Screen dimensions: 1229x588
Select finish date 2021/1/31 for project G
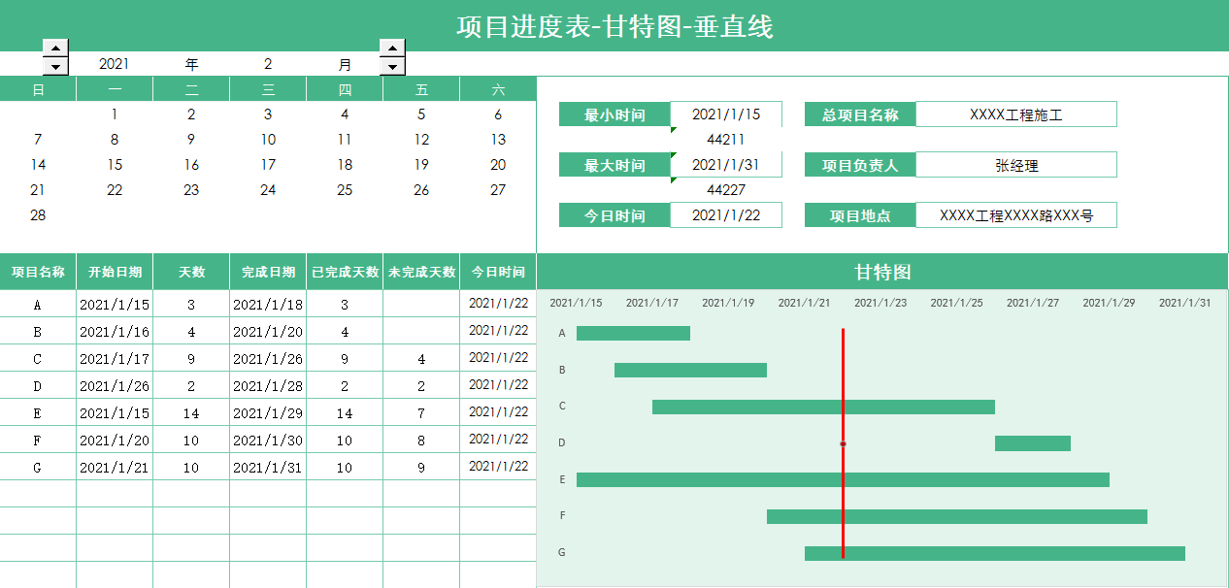[x=268, y=467]
